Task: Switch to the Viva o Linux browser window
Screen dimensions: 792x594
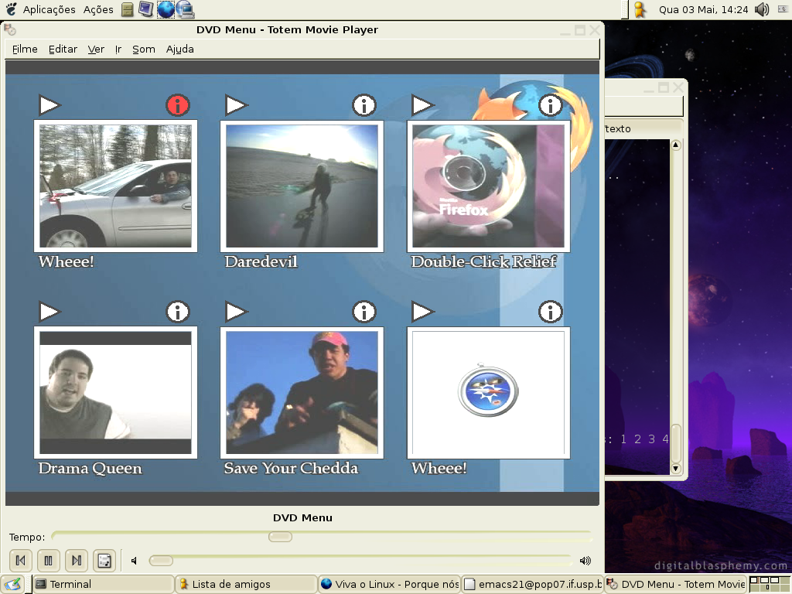Action: (390, 585)
